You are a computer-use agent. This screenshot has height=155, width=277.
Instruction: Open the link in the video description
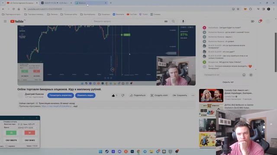click(56, 106)
